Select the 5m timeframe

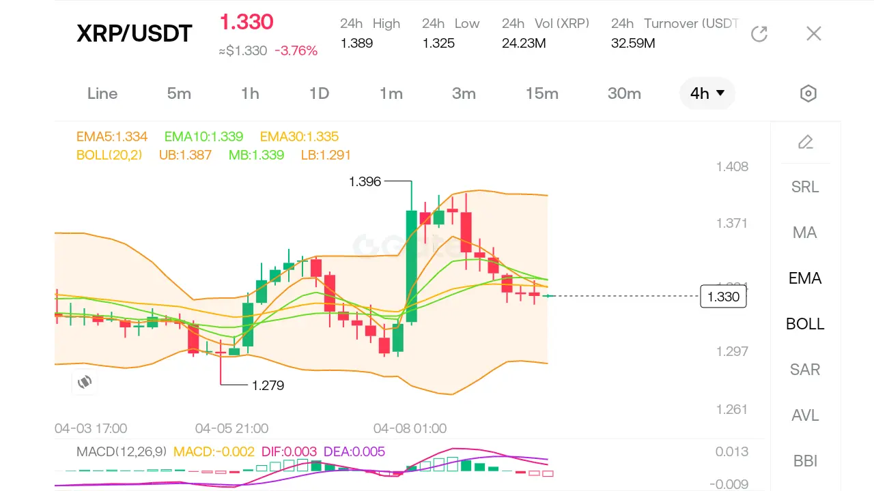[x=179, y=93]
